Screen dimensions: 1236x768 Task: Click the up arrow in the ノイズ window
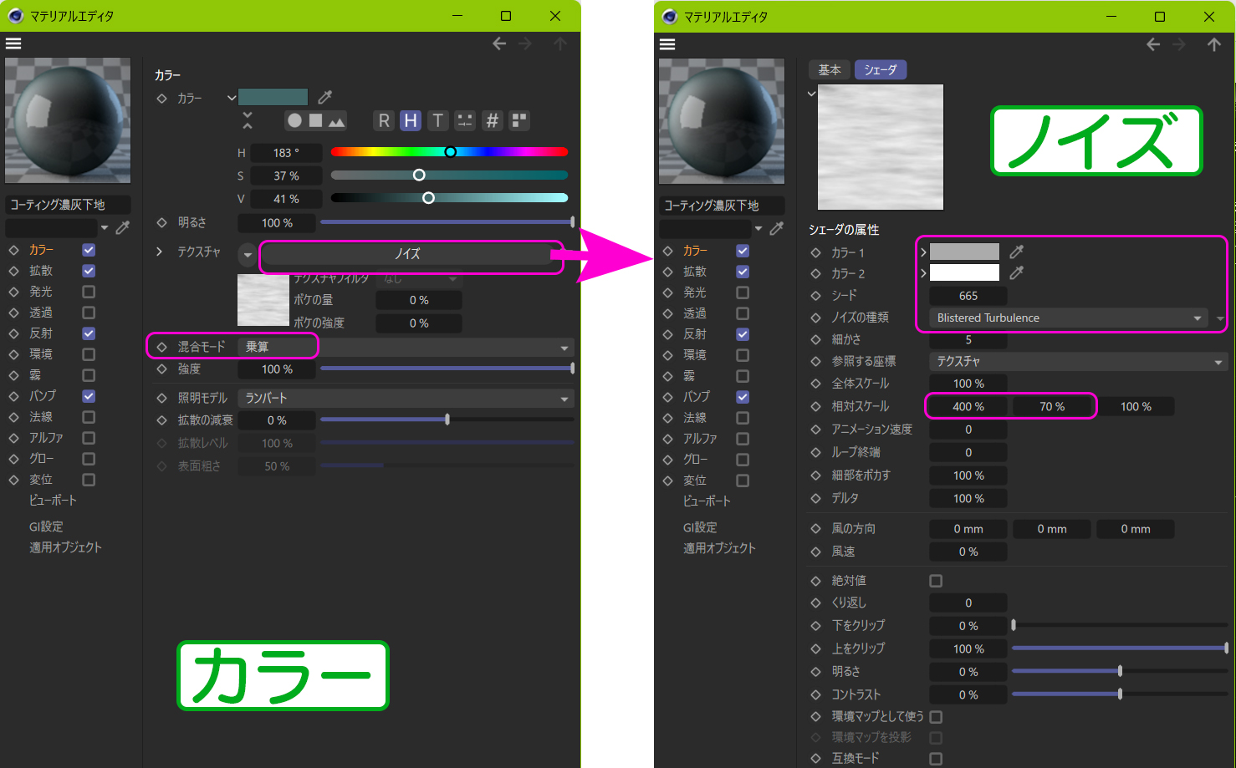tap(1213, 44)
